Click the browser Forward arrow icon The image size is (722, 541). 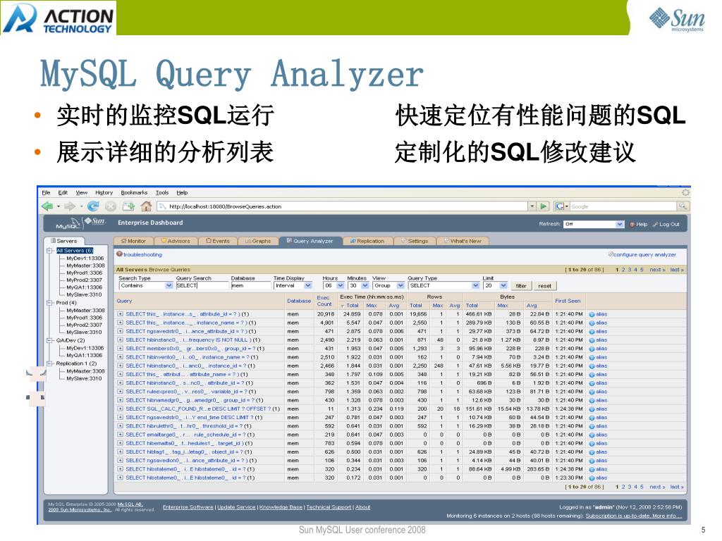point(70,206)
